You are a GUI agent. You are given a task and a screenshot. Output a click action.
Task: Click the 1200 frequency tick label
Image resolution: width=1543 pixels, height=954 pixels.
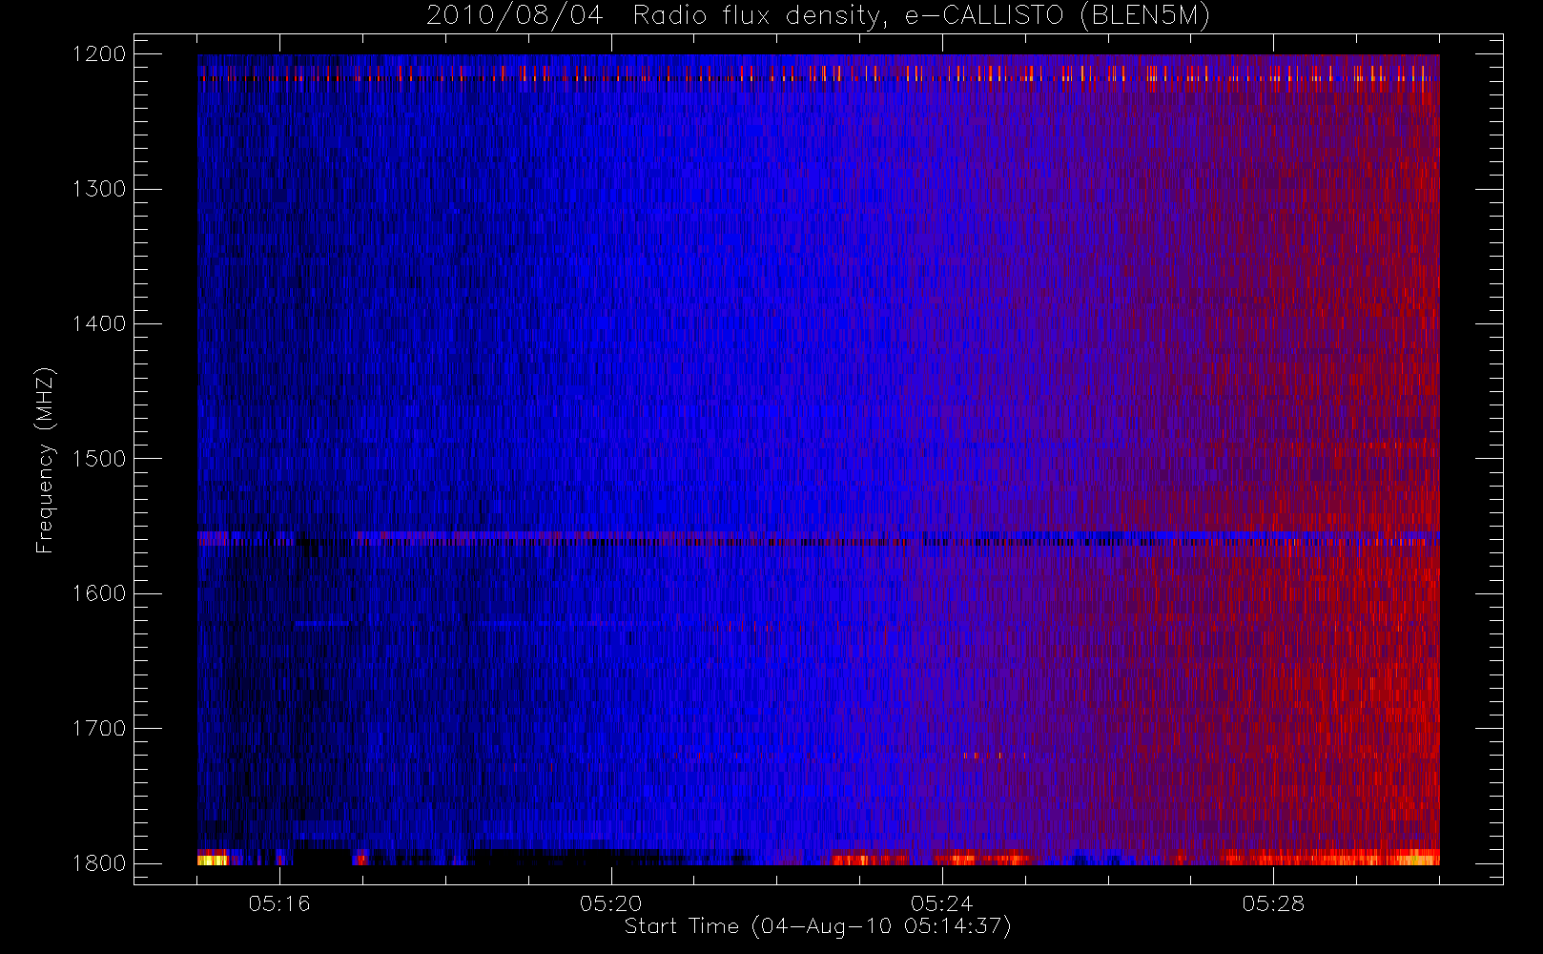(99, 54)
